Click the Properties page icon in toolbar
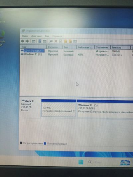 tap(61, 41)
